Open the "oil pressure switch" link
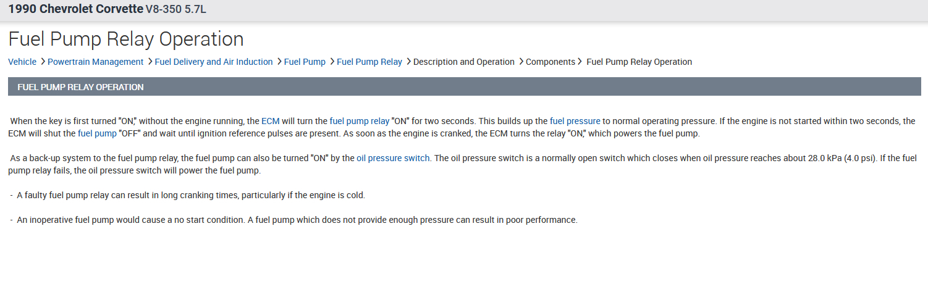The image size is (928, 284). coord(392,158)
